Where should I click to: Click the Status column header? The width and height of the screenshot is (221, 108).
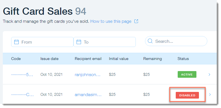coord(183,59)
